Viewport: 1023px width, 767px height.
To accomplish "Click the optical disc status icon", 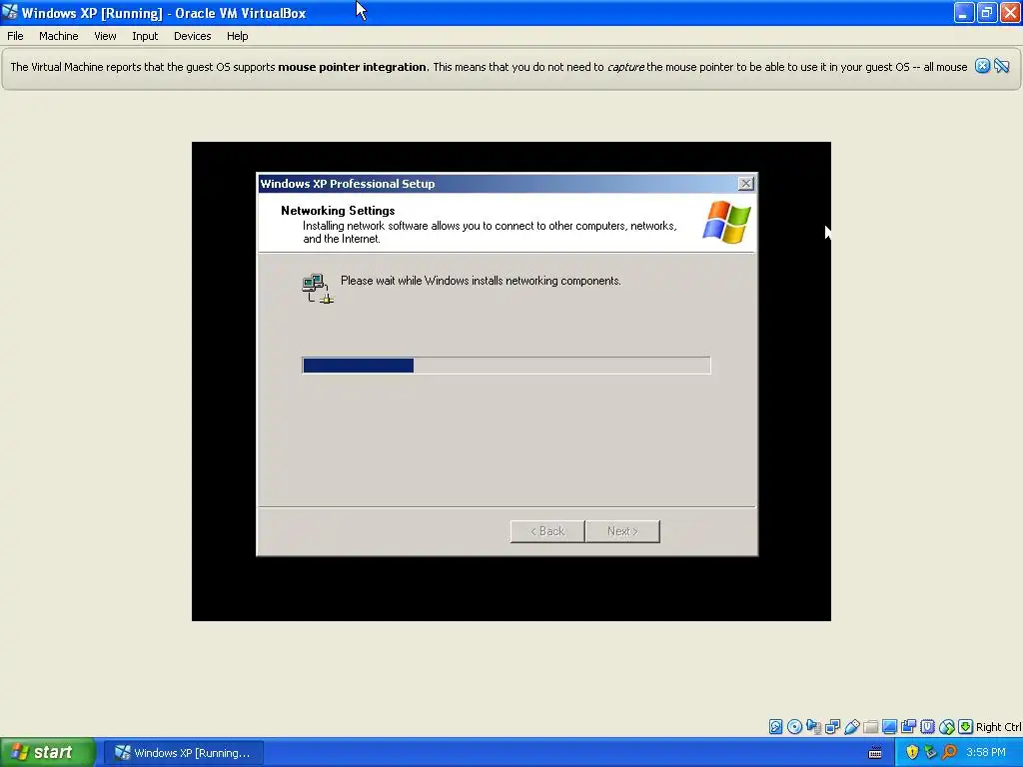I will pyautogui.click(x=794, y=727).
